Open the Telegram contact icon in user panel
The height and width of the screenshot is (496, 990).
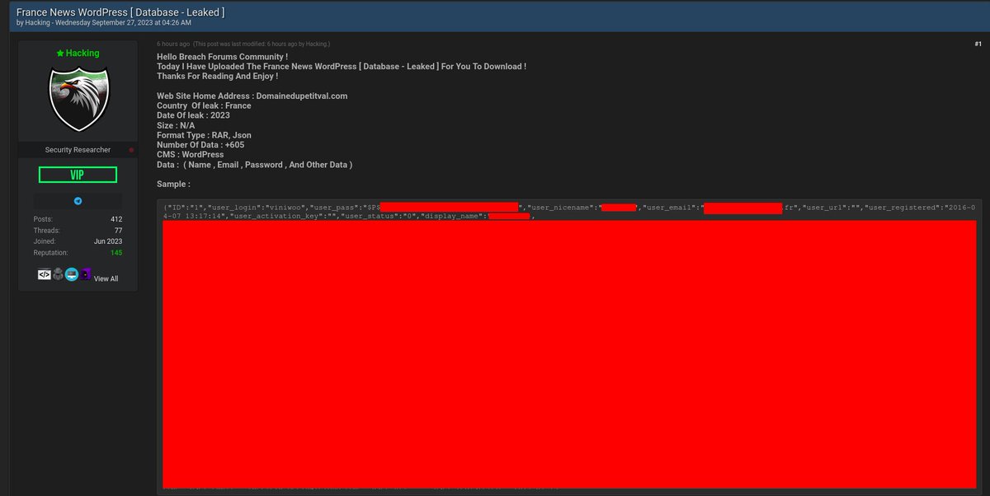tap(78, 201)
